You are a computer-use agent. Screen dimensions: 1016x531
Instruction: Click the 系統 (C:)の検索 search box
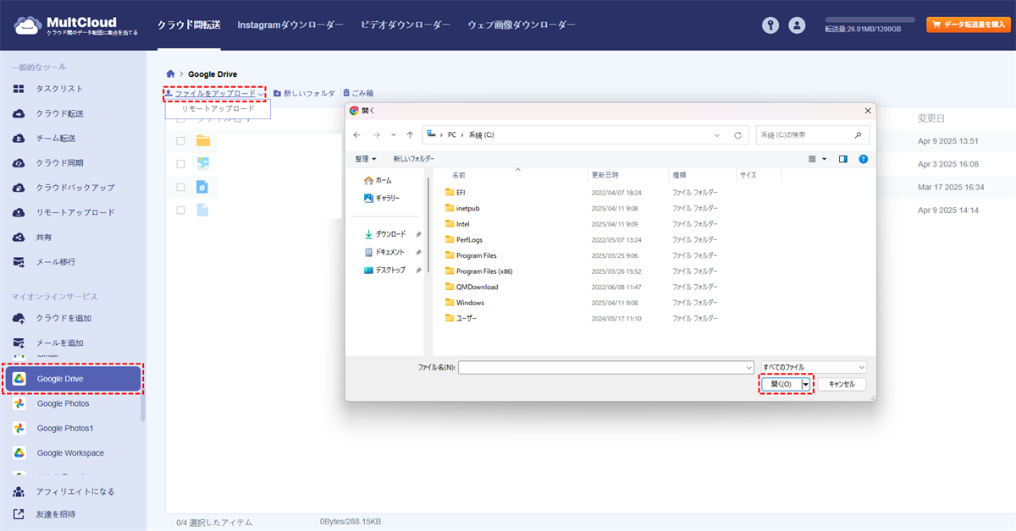tap(813, 134)
